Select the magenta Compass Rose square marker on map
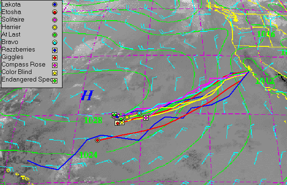Screen dimensions: 287x185 pos(146,118)
